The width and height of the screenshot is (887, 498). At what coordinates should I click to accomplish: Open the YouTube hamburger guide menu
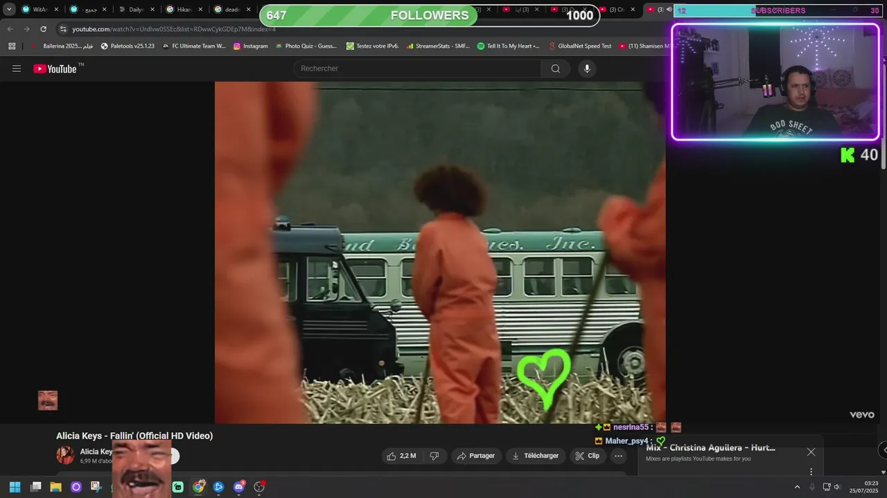tap(17, 68)
